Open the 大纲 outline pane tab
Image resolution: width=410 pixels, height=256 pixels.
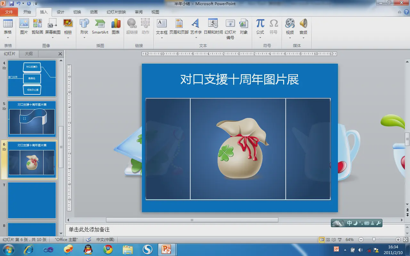(x=29, y=54)
